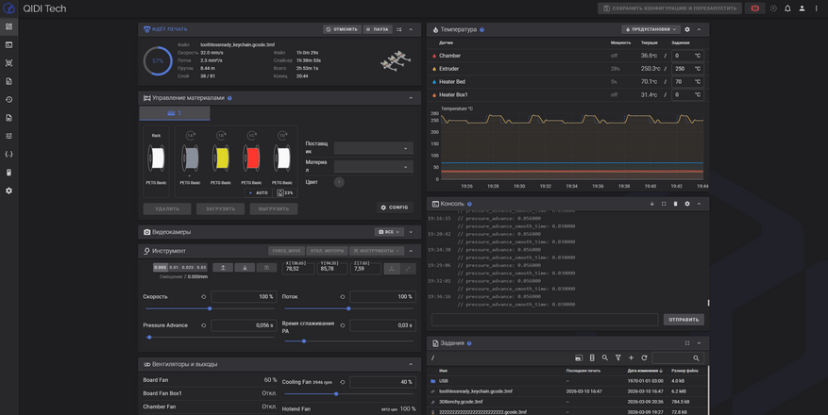828x415 pixels.
Task: Collapse the Управление материалами panel
Action: point(411,98)
